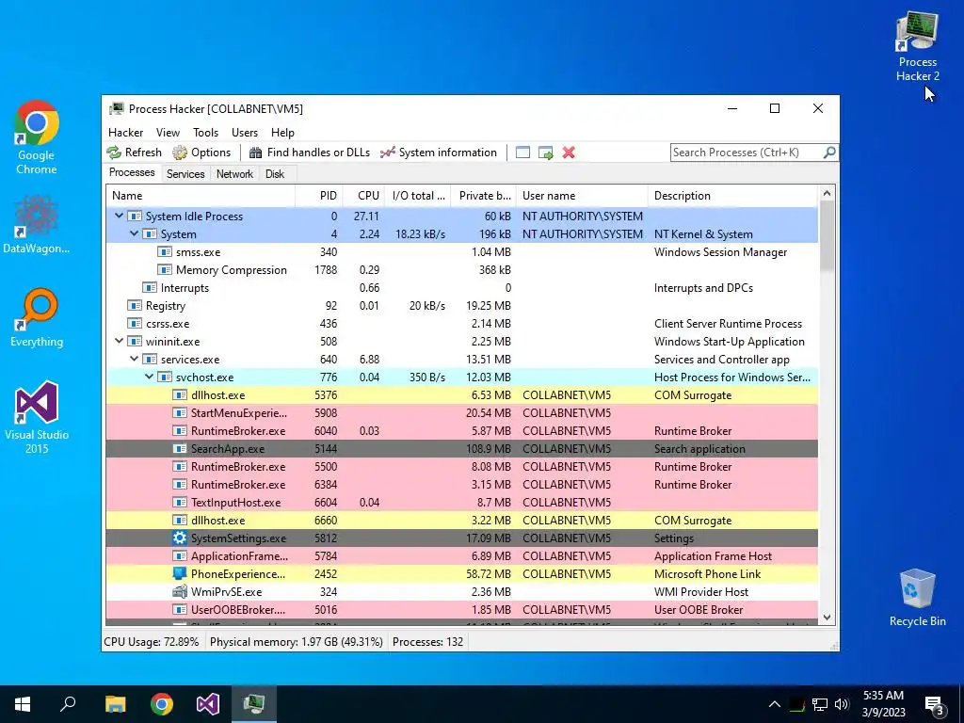This screenshot has width=964, height=723.
Task: Click the Find handles or DLLs binoculars icon
Action: (256, 153)
